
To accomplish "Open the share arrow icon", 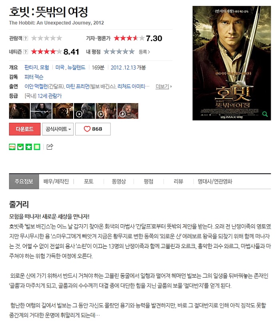I will [x=50, y=147].
